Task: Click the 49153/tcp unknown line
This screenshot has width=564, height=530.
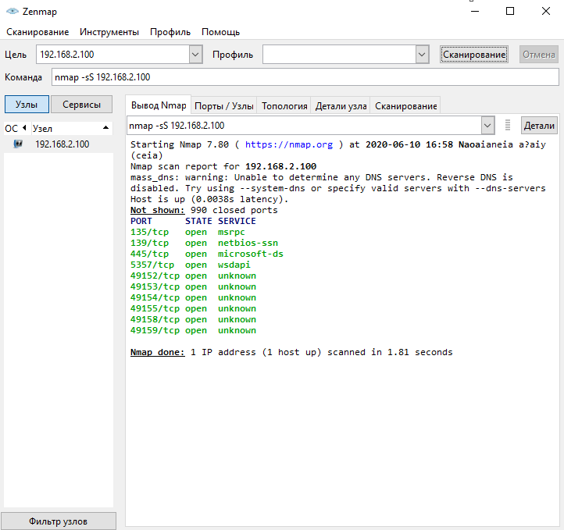Action: click(193, 286)
